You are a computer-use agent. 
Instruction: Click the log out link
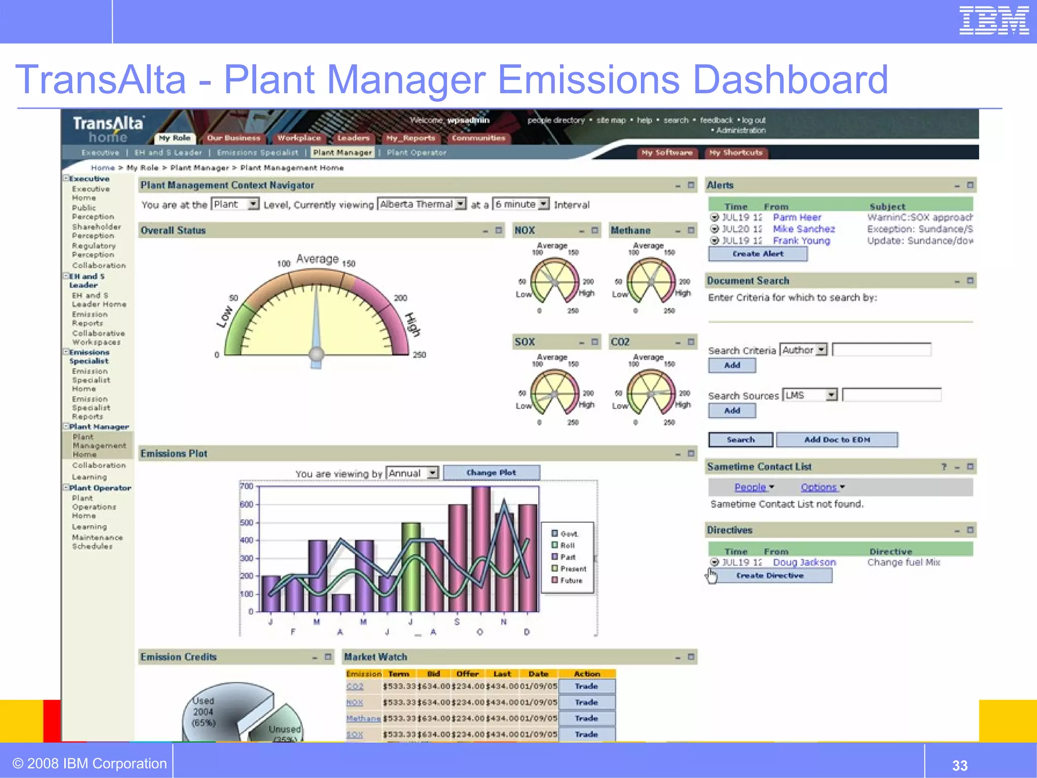coord(754,120)
